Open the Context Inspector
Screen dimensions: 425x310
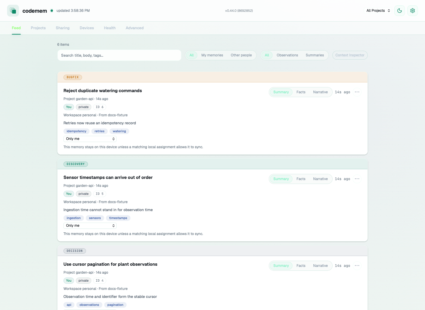tap(350, 55)
